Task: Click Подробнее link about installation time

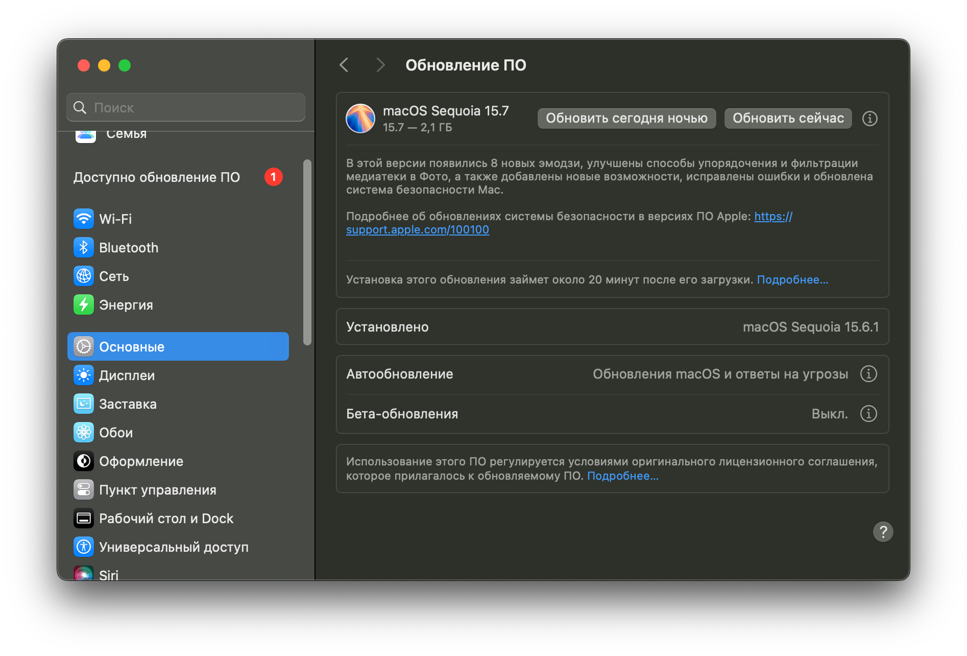Action: tap(792, 279)
